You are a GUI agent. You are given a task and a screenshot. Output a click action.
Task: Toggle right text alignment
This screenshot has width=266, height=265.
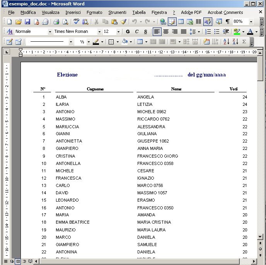tap(175, 32)
